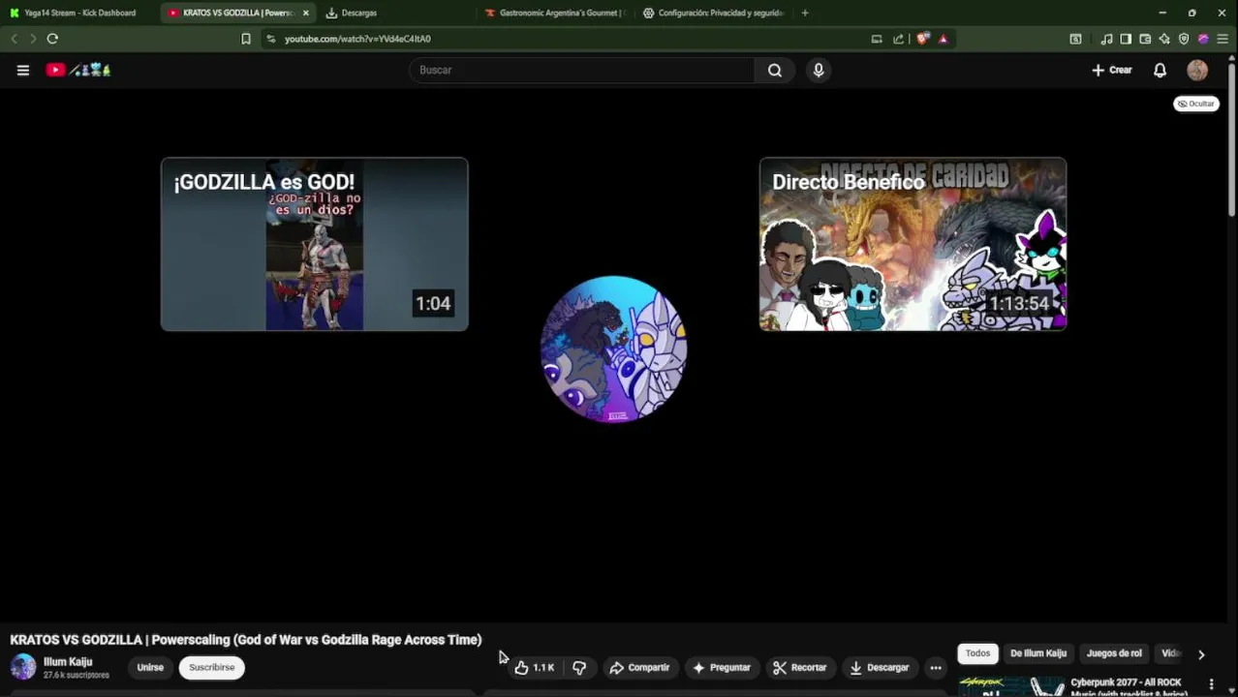Close the KRATOS VS GODZILLA tab
The height and width of the screenshot is (697, 1238).
coord(306,13)
